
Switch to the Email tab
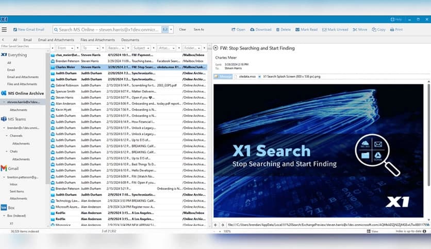click(x=27, y=40)
